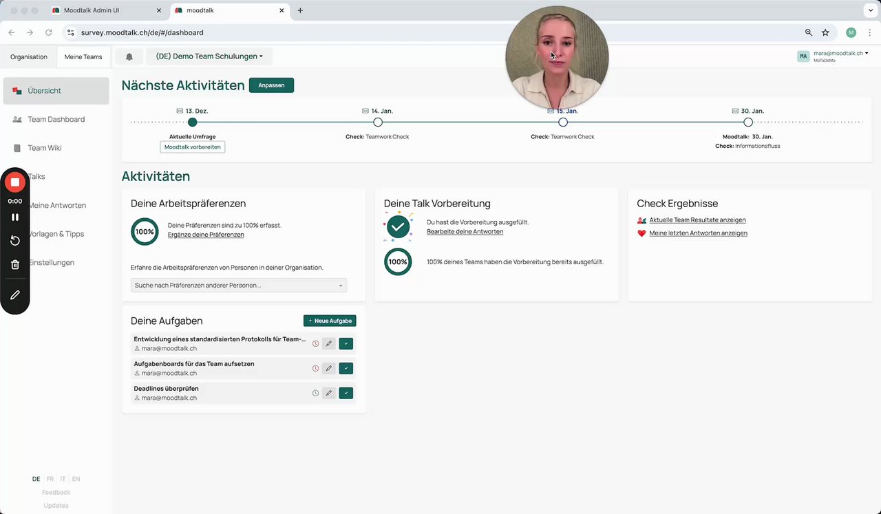The image size is (881, 514).
Task: Restart the recording using the rewind icon
Action: [x=14, y=240]
